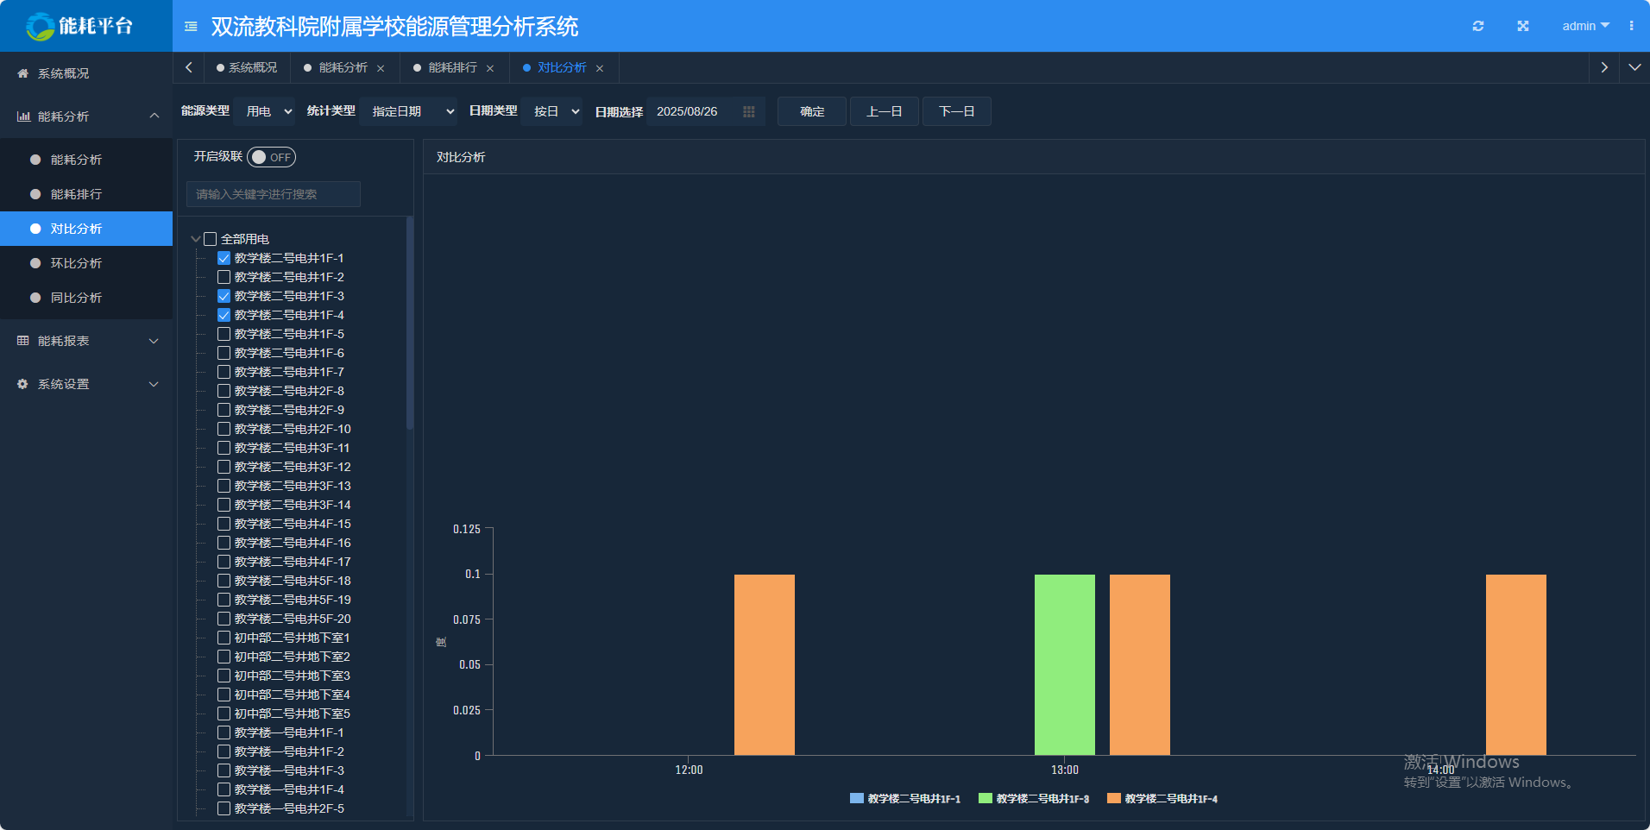Toggle fullscreen mode icon in the header

(x=1523, y=26)
